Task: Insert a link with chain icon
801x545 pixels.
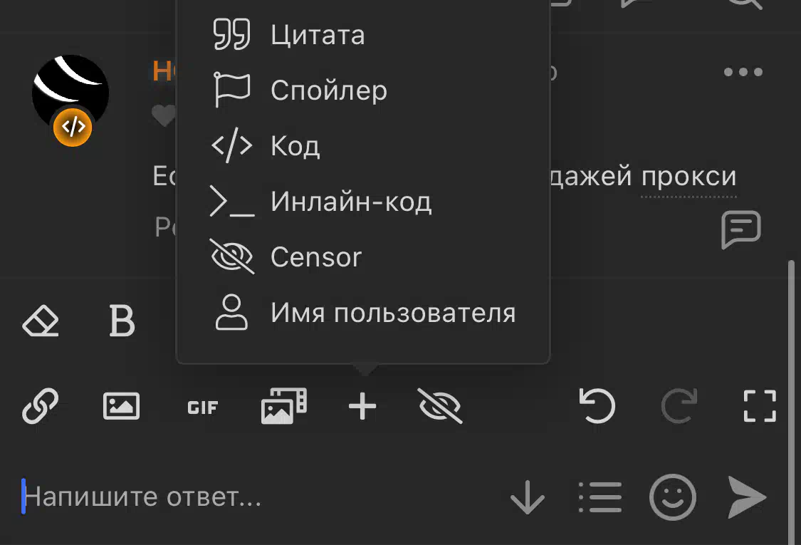Action: coord(41,406)
